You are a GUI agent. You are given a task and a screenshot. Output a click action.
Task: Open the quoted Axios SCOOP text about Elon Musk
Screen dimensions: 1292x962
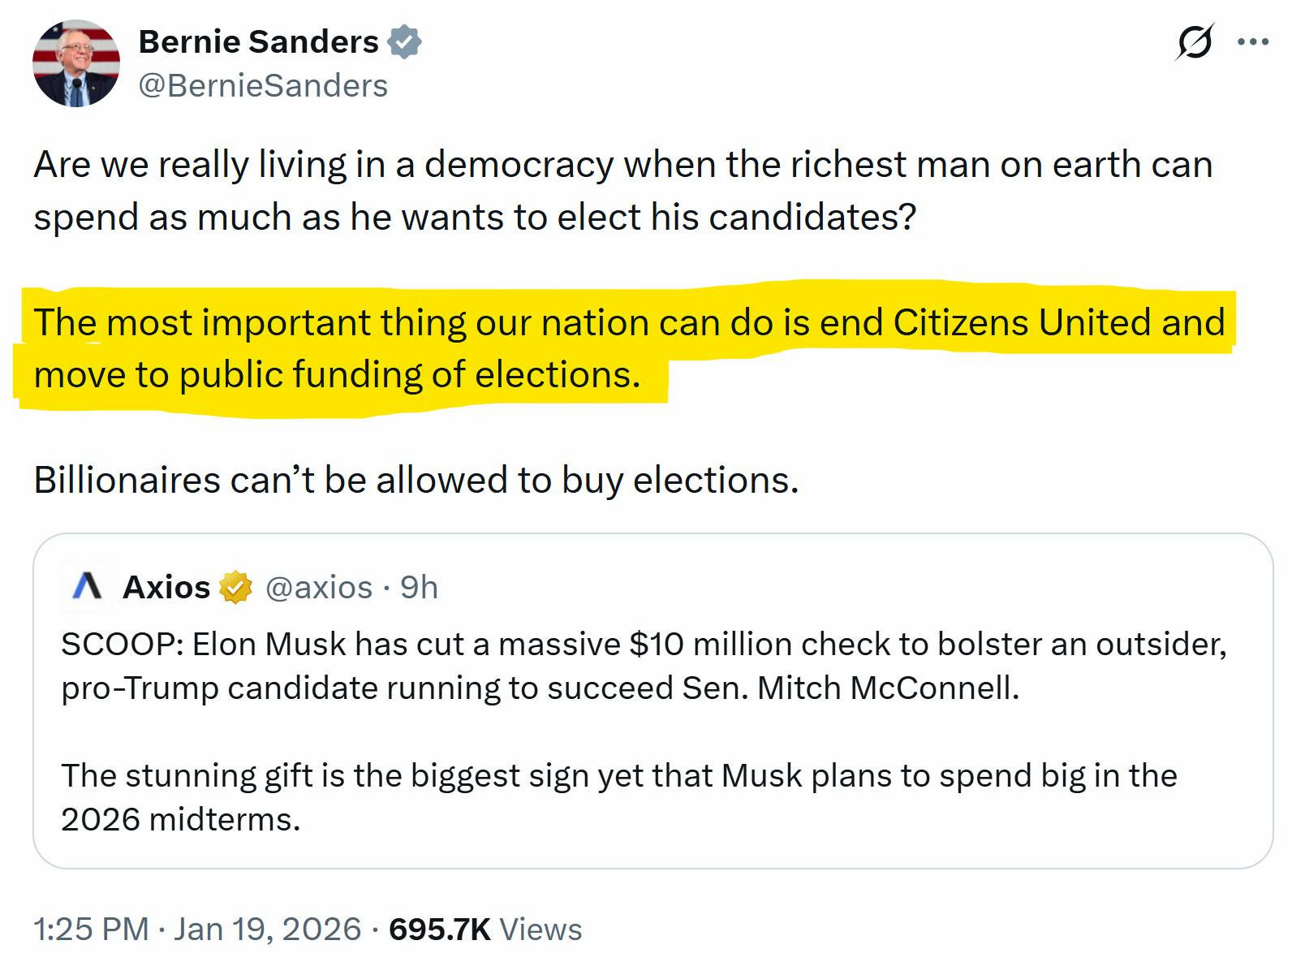click(643, 666)
